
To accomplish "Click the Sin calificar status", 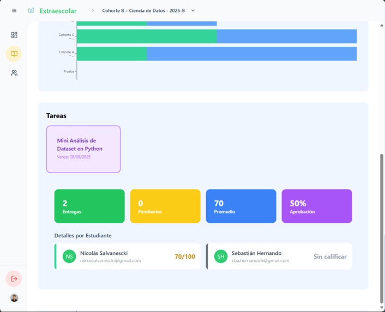I will [x=330, y=256].
